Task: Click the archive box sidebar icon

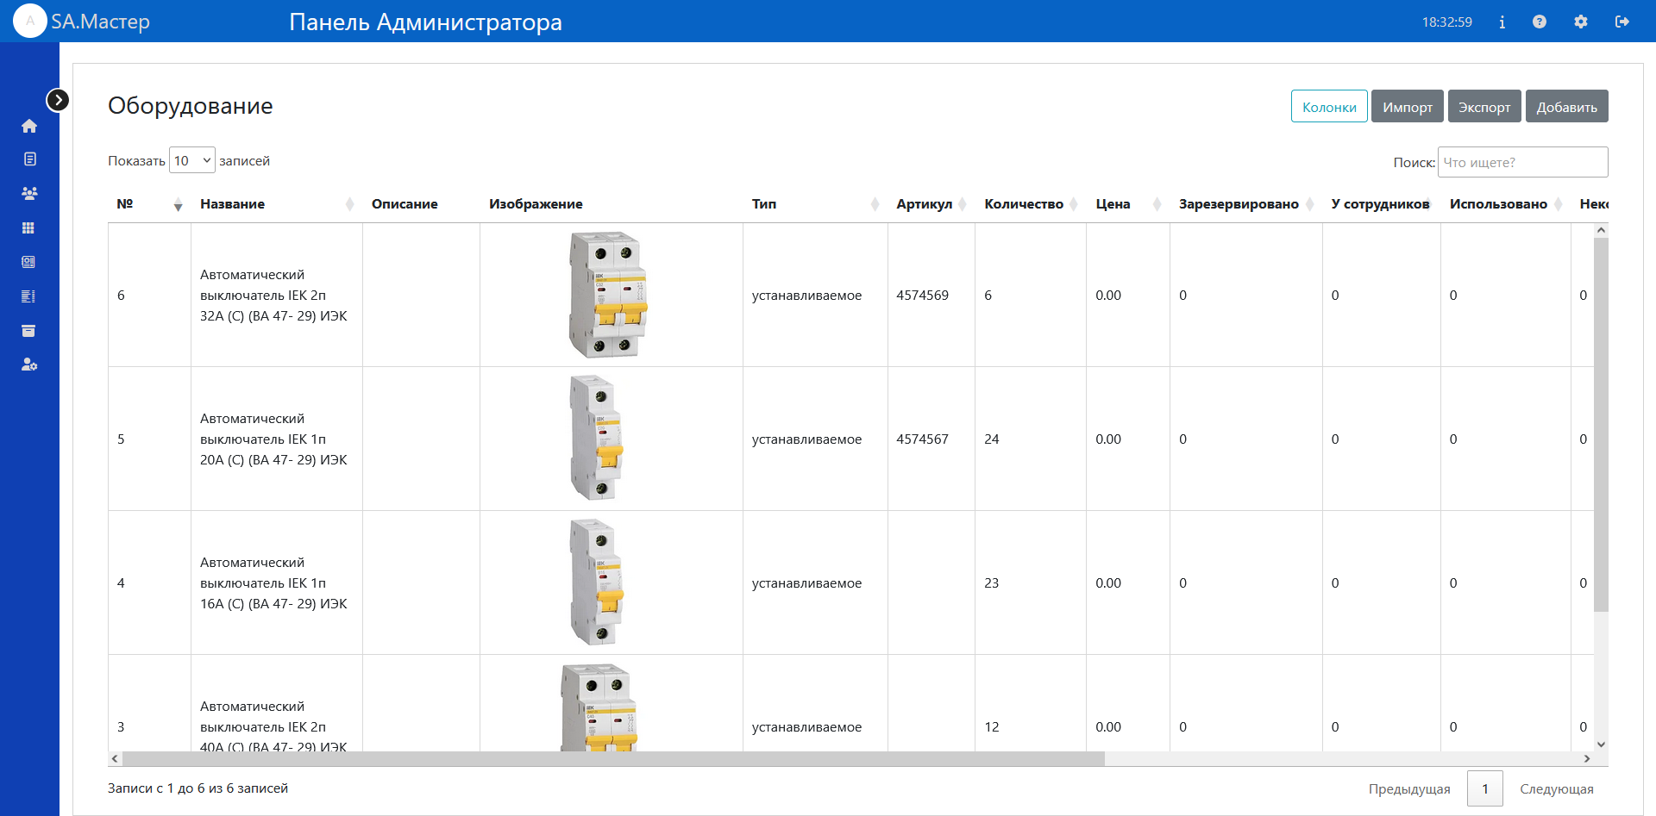Action: click(x=28, y=331)
